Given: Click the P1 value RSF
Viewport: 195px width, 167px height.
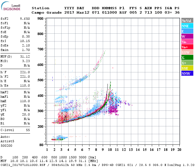Looking at the screenshot, I should click(123, 13).
